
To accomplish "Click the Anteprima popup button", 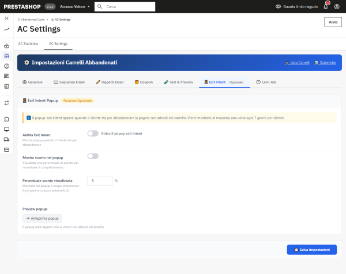I will 42,219.
